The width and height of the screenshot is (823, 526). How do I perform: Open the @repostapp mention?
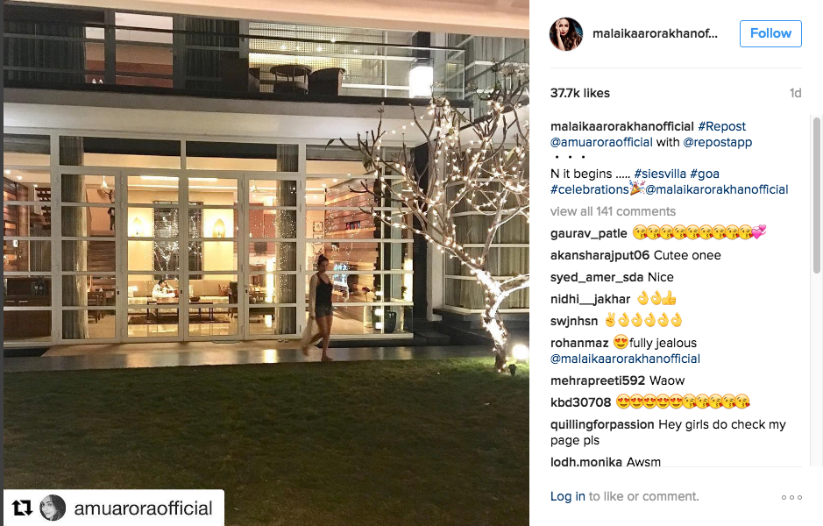point(718,142)
